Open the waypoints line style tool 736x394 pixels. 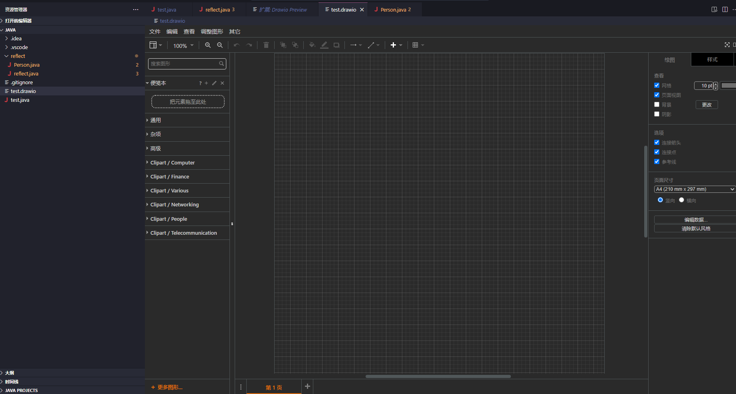[x=374, y=45]
